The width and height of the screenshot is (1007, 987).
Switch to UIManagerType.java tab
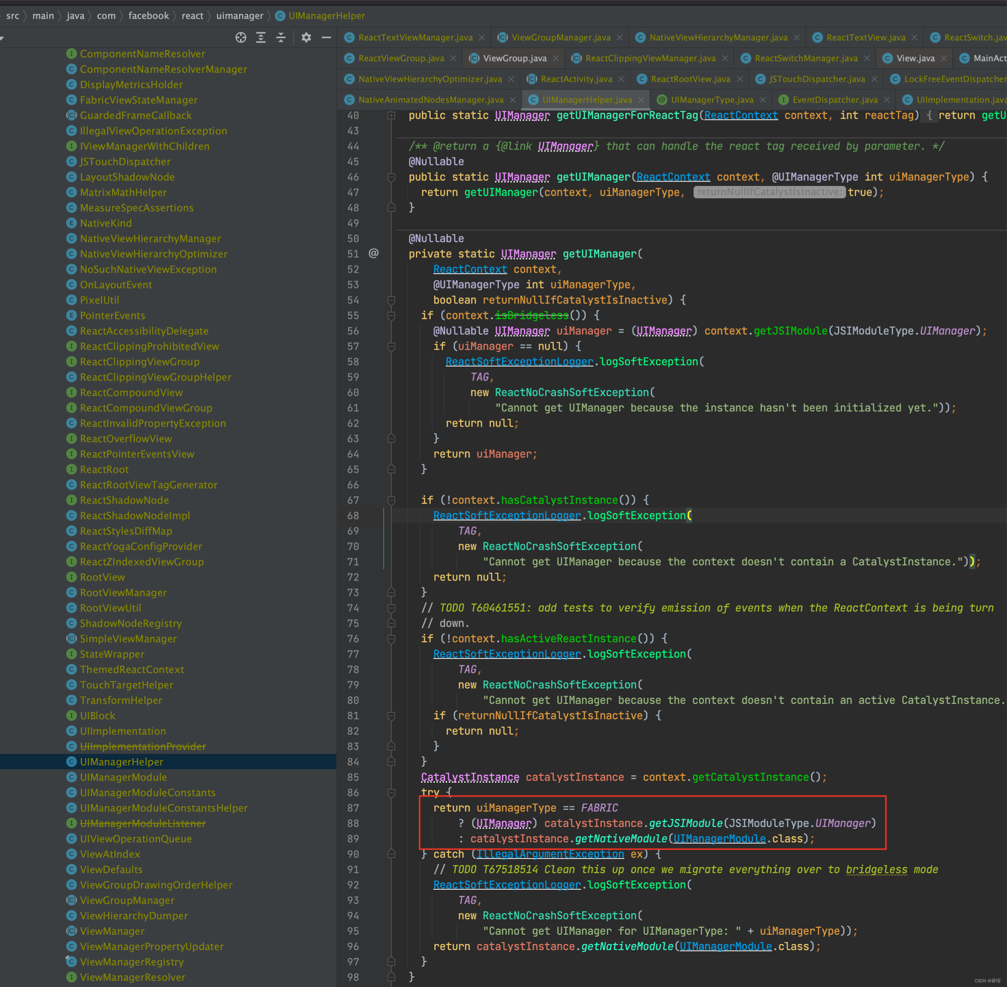pyautogui.click(x=711, y=100)
